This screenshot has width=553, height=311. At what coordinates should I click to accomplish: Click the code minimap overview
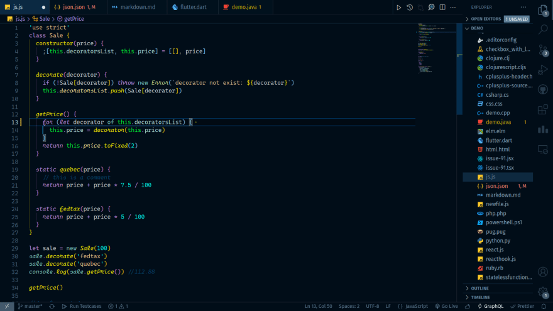pos(437,50)
